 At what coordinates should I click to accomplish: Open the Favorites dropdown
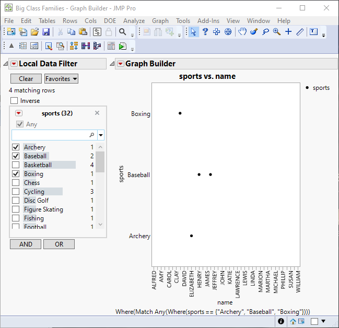(62, 79)
